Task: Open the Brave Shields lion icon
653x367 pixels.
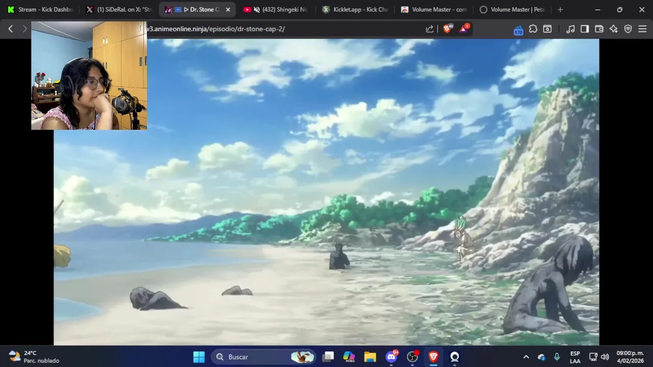Action: 447,29
